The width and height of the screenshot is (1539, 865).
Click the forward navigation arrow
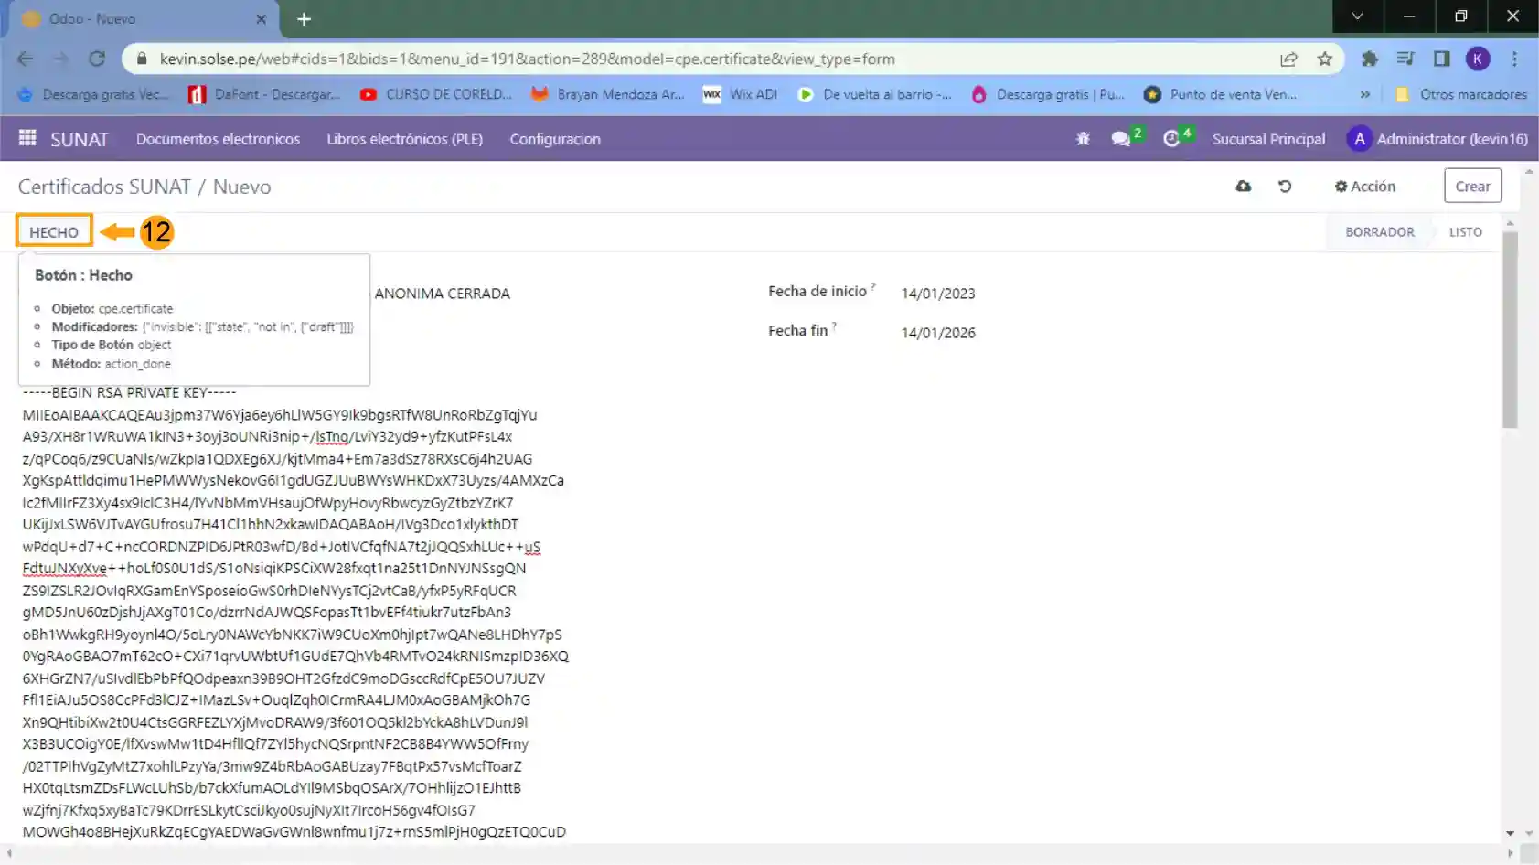[60, 59]
